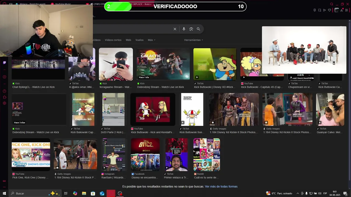351x197 pixels.
Task: Open browser search tabs magnifier icon
Action: click(332, 4)
